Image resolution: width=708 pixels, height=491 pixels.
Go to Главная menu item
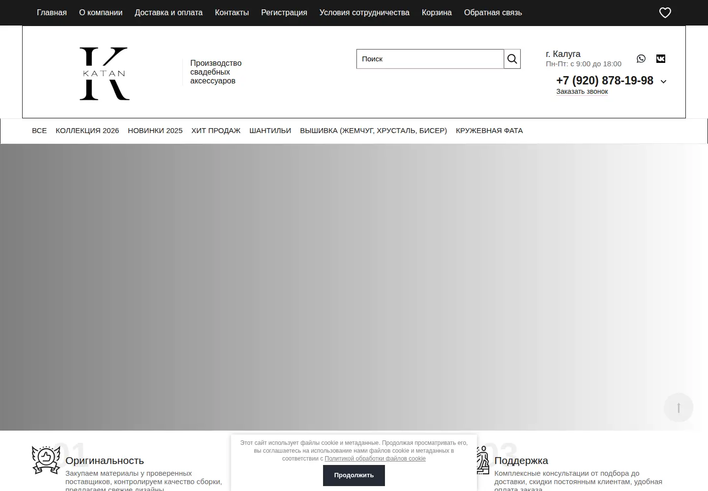click(52, 13)
